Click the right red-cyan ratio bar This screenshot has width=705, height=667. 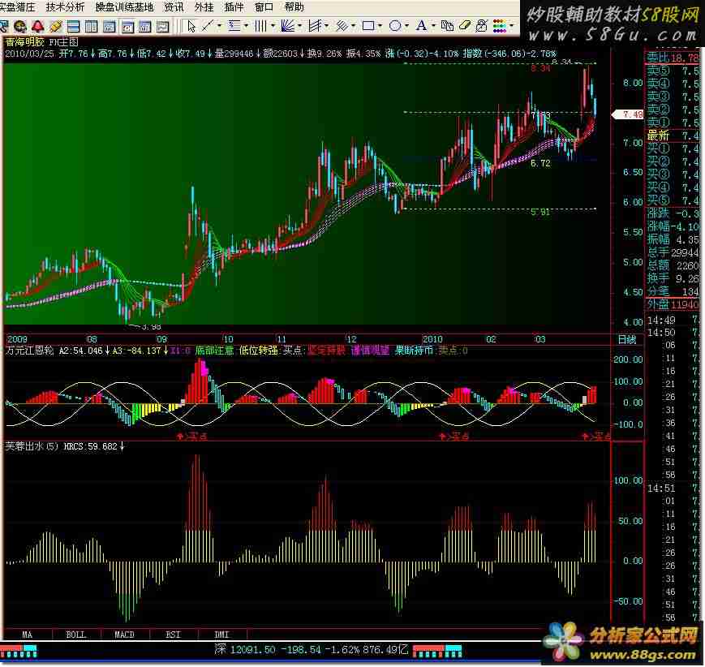437,651
